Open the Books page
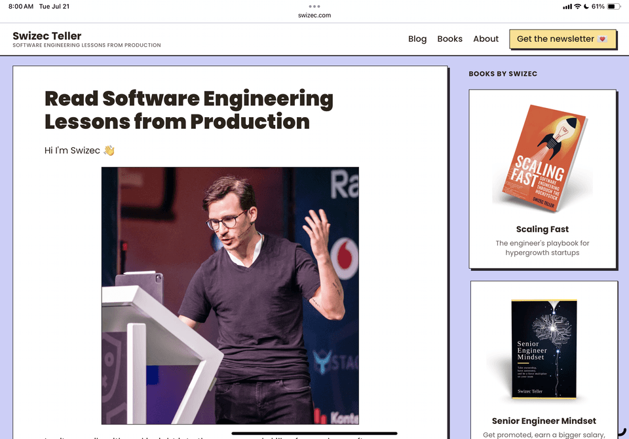This screenshot has width=629, height=439. [449, 39]
